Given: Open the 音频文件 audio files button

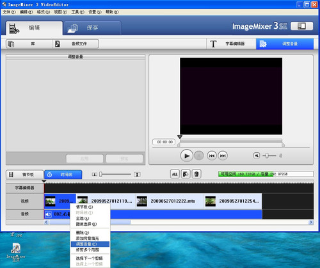Looking at the screenshot, I should 76,44.
